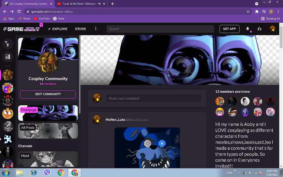Open the user avatar menu in navbar
Screen dimensions: 283x177
click(x=272, y=29)
